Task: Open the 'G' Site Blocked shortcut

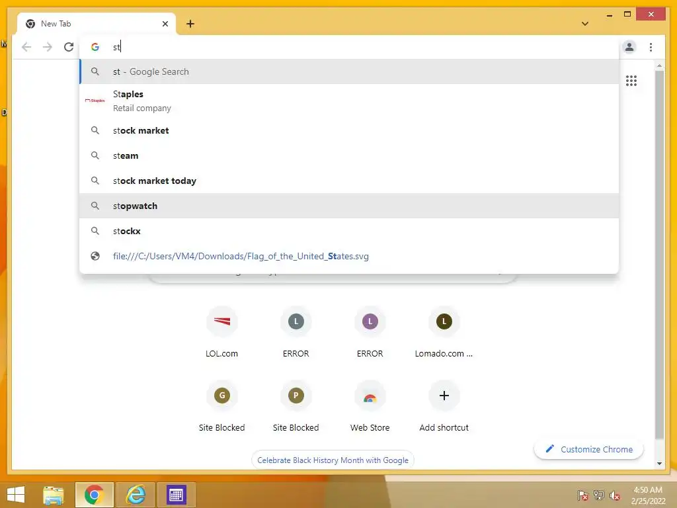Action: 221,406
